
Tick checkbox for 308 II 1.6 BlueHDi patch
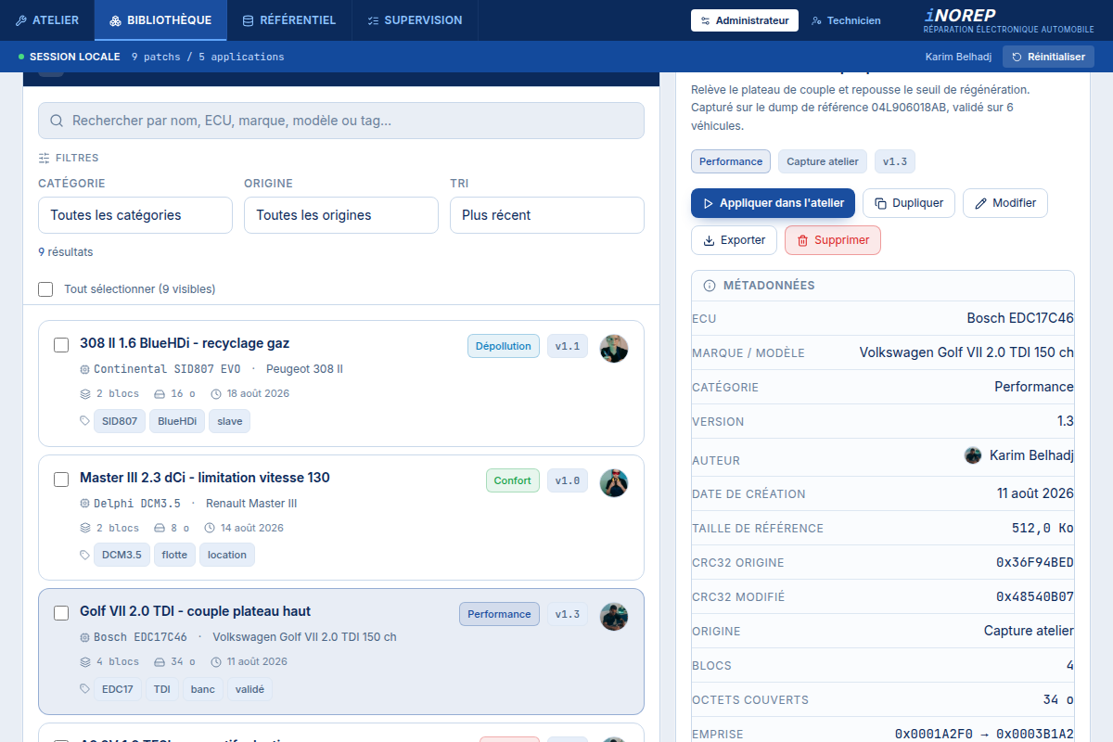(61, 345)
